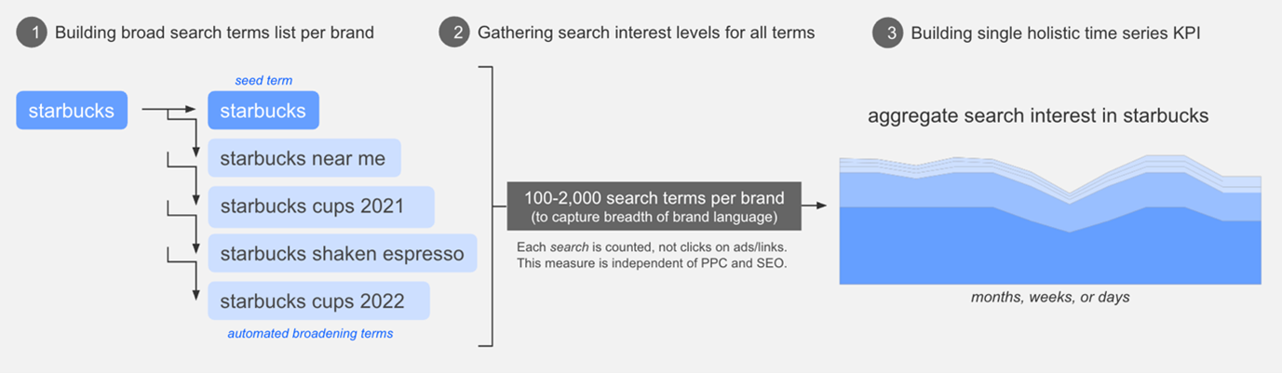Click the step 2 number circle
The width and height of the screenshot is (1282, 373).
point(454,33)
